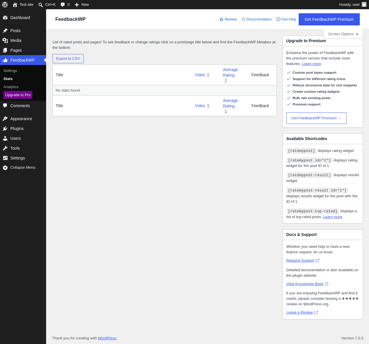Image resolution: width=369 pixels, height=344 pixels.
Task: Click the Plugins plug icon
Action: tap(5, 129)
